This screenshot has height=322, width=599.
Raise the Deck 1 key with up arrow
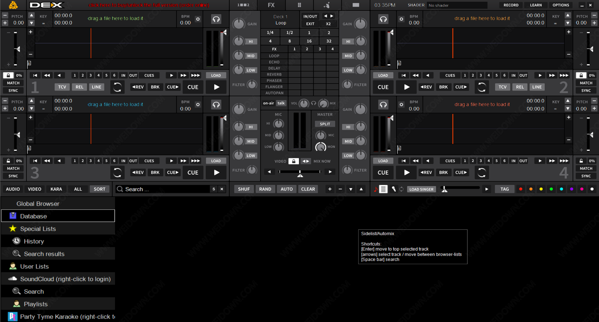tap(31, 15)
